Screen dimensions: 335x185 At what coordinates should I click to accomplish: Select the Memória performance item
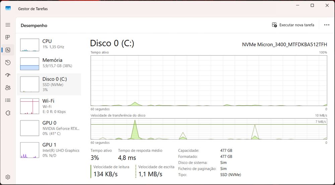pos(49,64)
